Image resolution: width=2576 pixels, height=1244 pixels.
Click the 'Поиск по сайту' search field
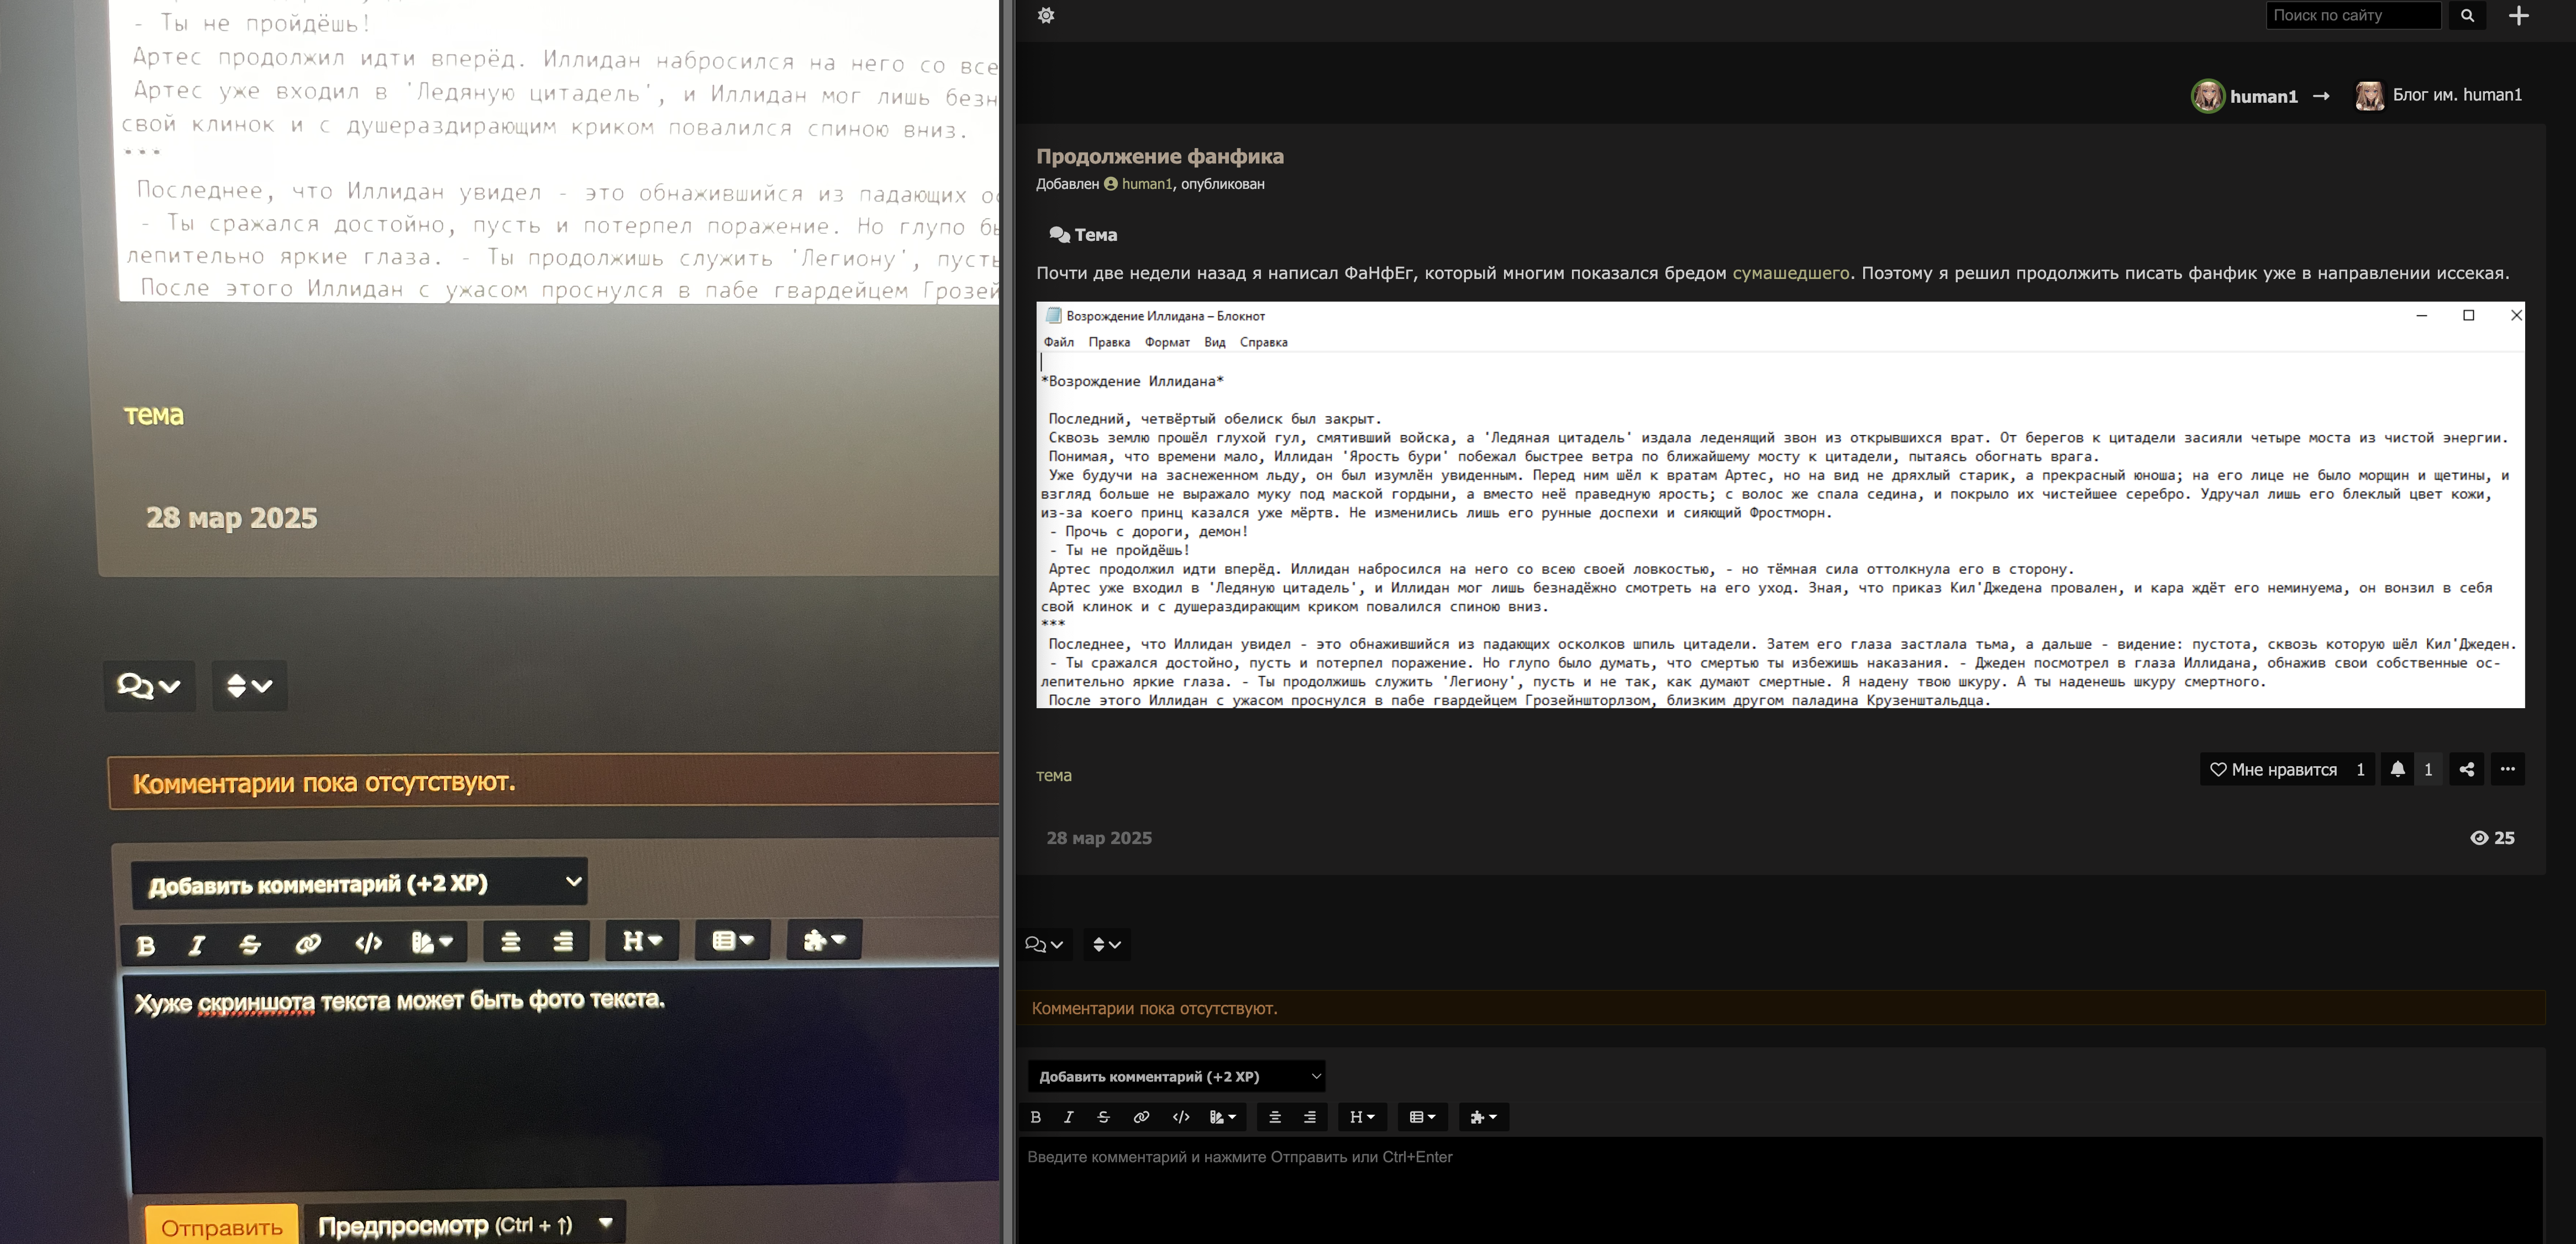(2352, 15)
